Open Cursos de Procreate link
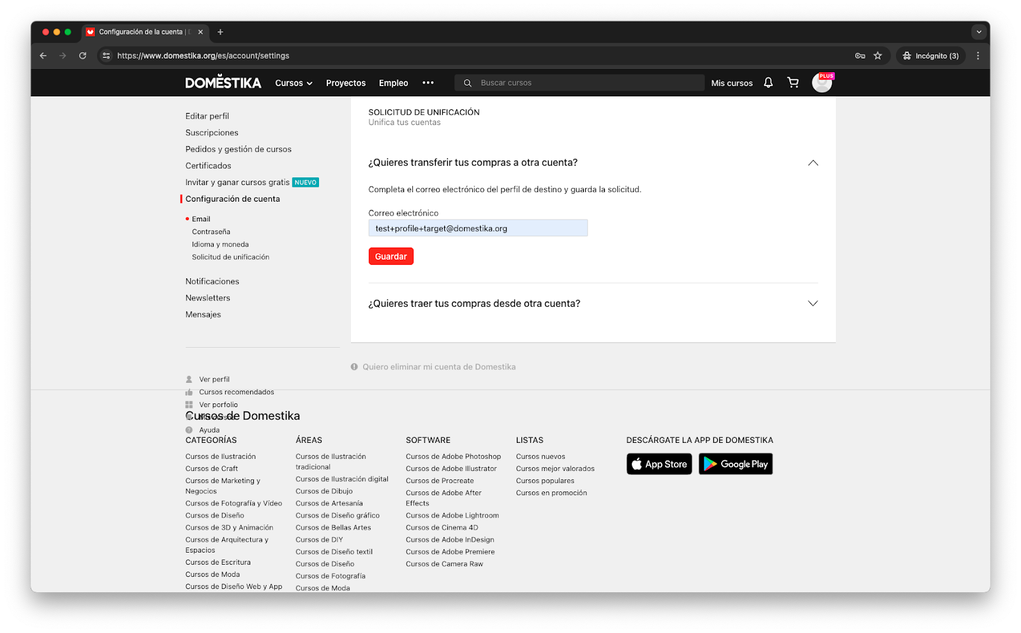Viewport: 1021px width, 633px height. coord(440,480)
